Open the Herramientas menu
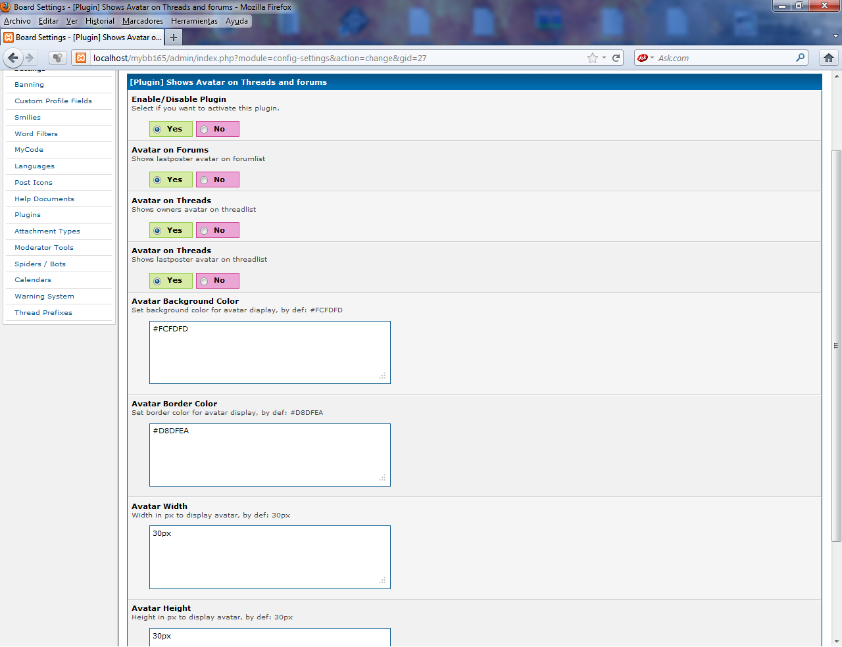 pos(194,21)
